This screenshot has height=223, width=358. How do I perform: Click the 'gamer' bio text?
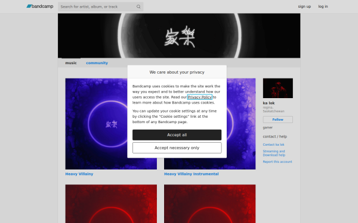[x=267, y=127]
